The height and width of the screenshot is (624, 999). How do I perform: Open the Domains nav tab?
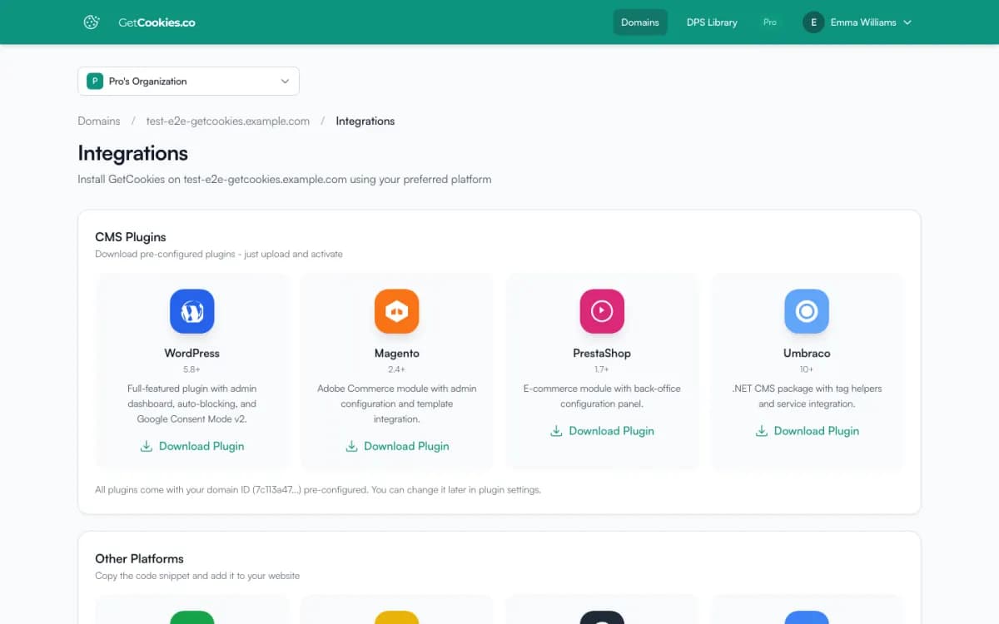click(640, 22)
